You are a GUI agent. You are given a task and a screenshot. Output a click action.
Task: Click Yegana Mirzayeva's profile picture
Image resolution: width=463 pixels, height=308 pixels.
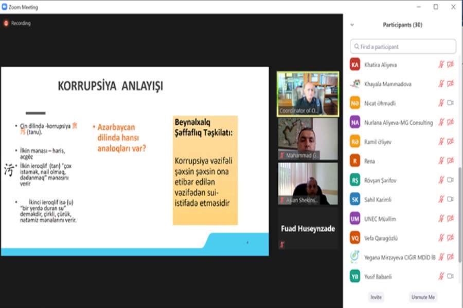point(355,257)
